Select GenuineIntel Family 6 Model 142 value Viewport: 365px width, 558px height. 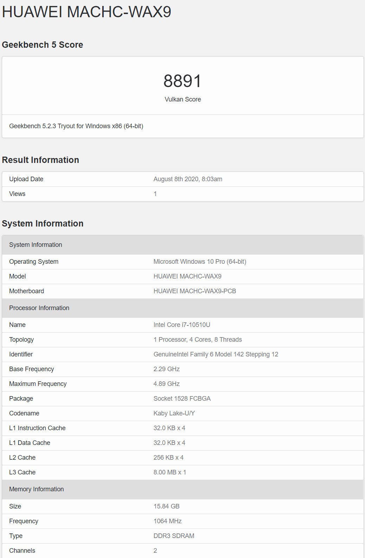[x=216, y=354]
